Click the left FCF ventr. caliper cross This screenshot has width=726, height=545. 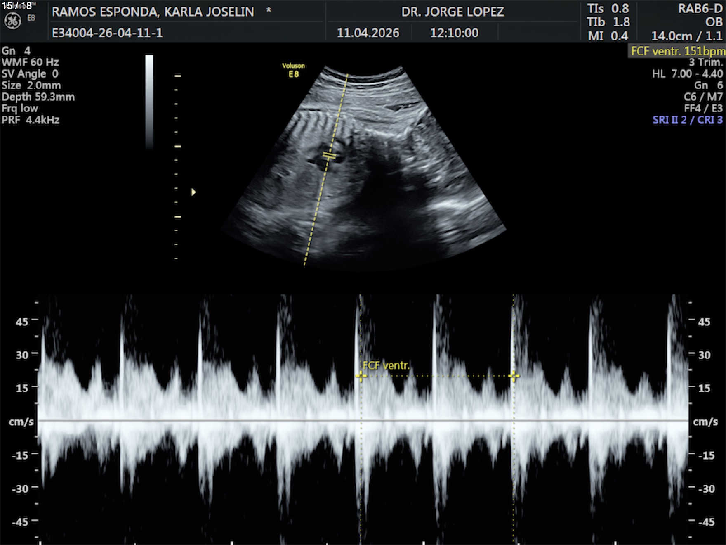click(x=361, y=376)
